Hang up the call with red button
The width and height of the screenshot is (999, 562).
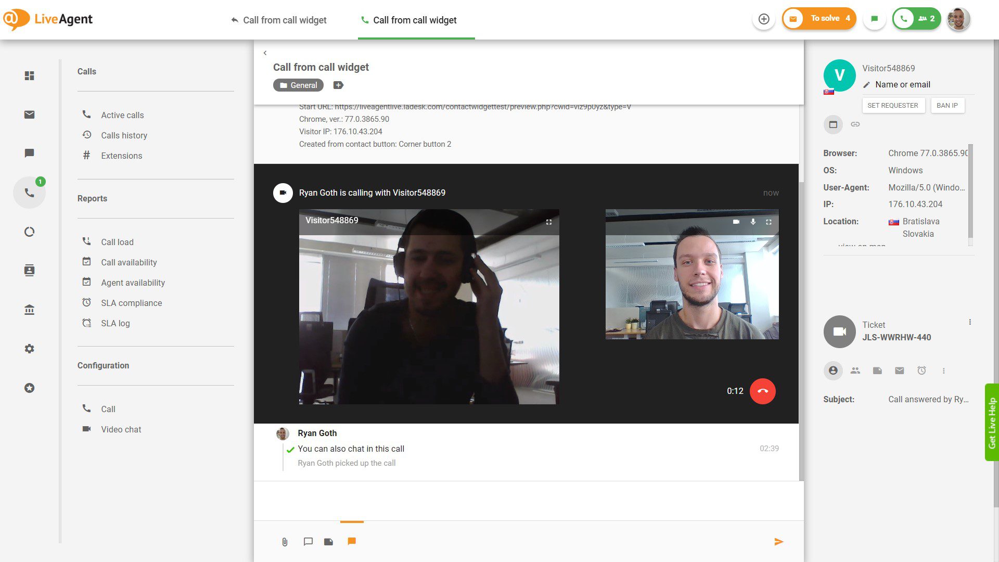click(762, 391)
